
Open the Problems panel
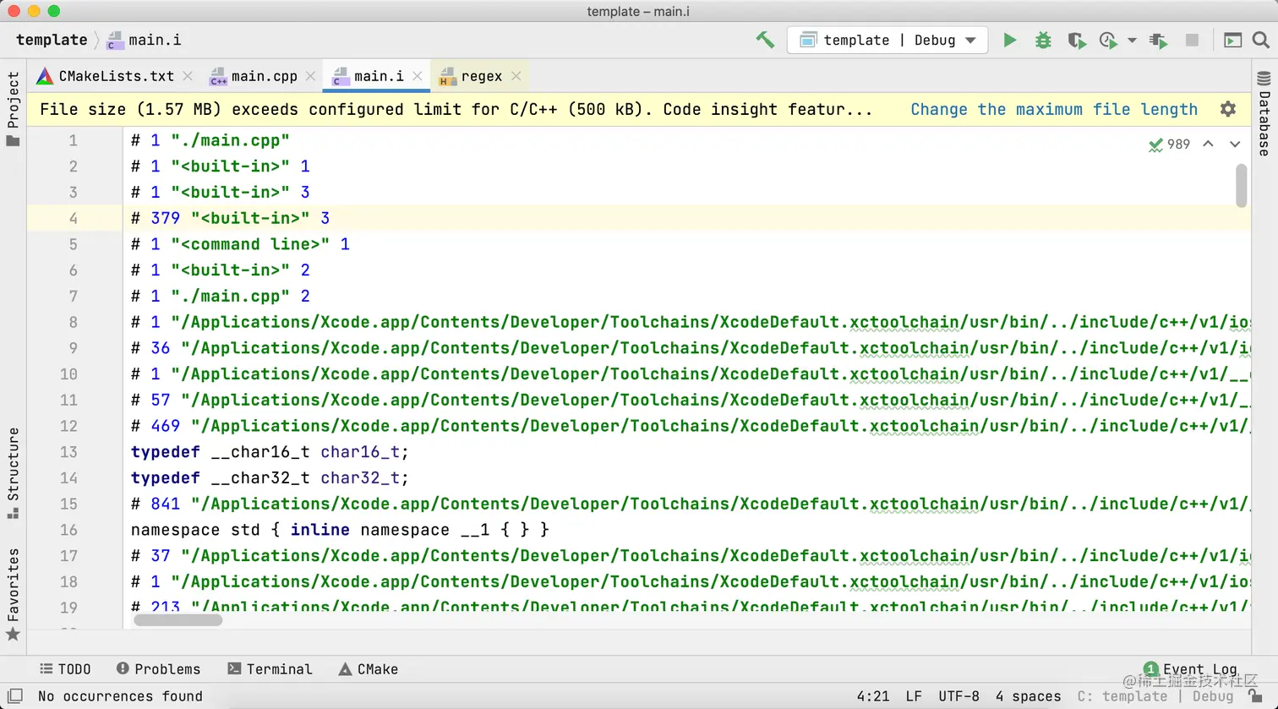[159, 669]
